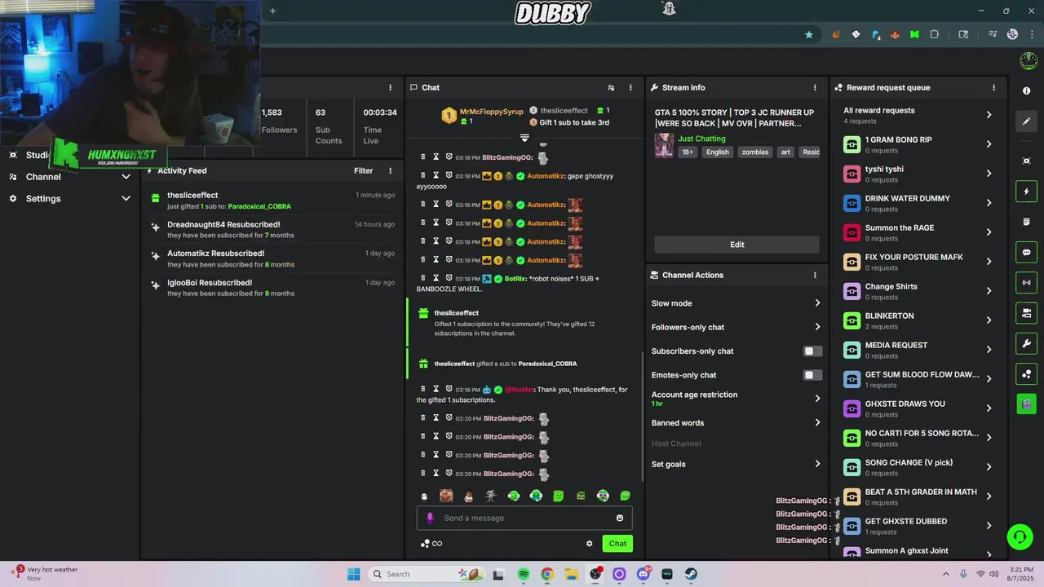This screenshot has height=587, width=1044.
Task: Open GET GHXSTE DUBBED reward entry
Action: click(918, 526)
